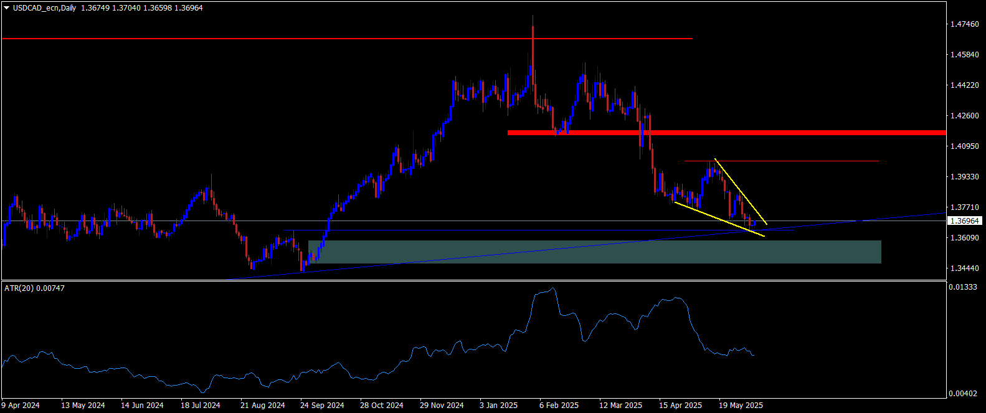Image resolution: width=986 pixels, height=413 pixels.
Task: Select the thin red line near 1.4670
Action: coord(347,39)
